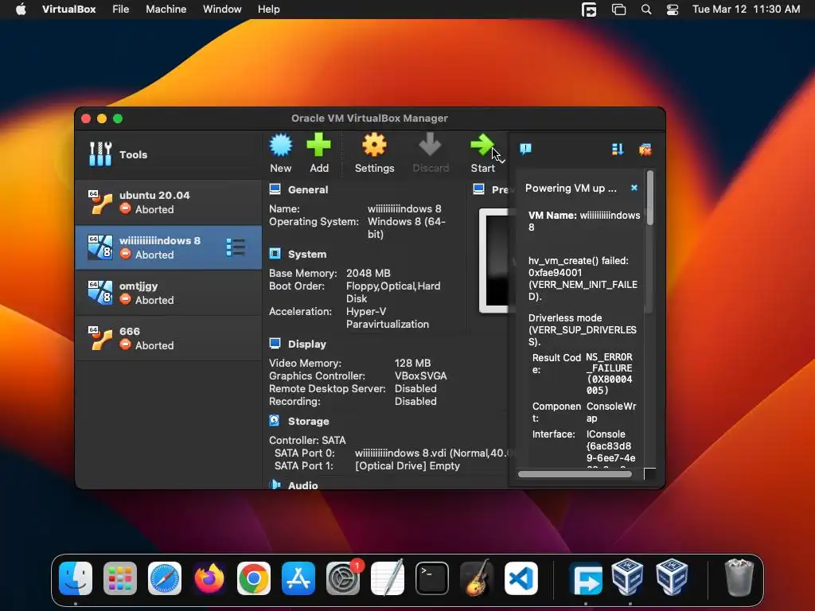Dismiss the Powering VM up notification
Image resolution: width=815 pixels, height=611 pixels.
634,188
